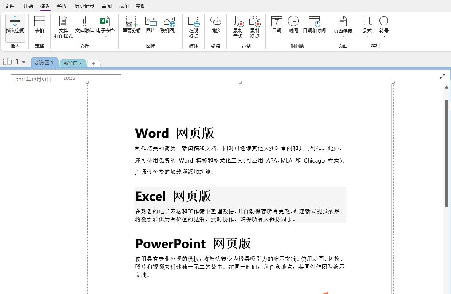Click the line starting 并通过免费的加载项
Viewport: 451px width, 294px height.
(x=175, y=172)
